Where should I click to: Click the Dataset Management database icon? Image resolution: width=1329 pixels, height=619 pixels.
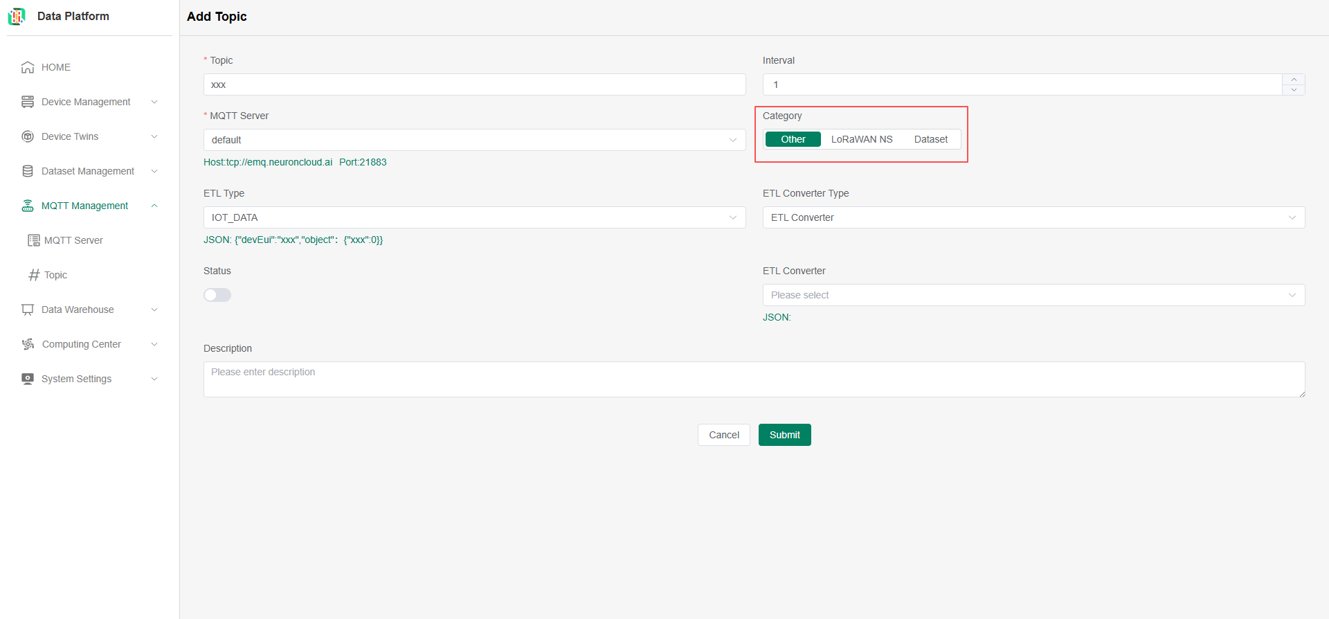coord(28,171)
